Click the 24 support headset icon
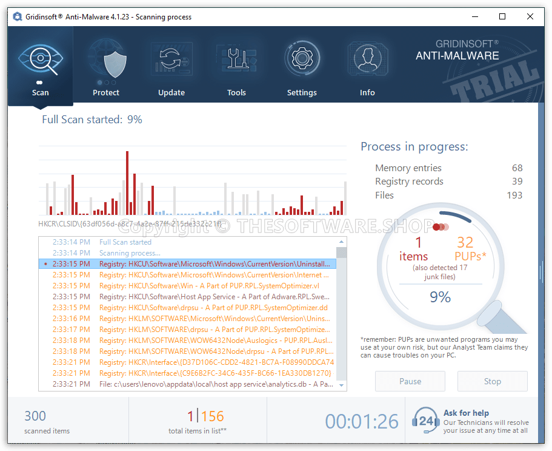The width and height of the screenshot is (552, 451). (x=425, y=420)
